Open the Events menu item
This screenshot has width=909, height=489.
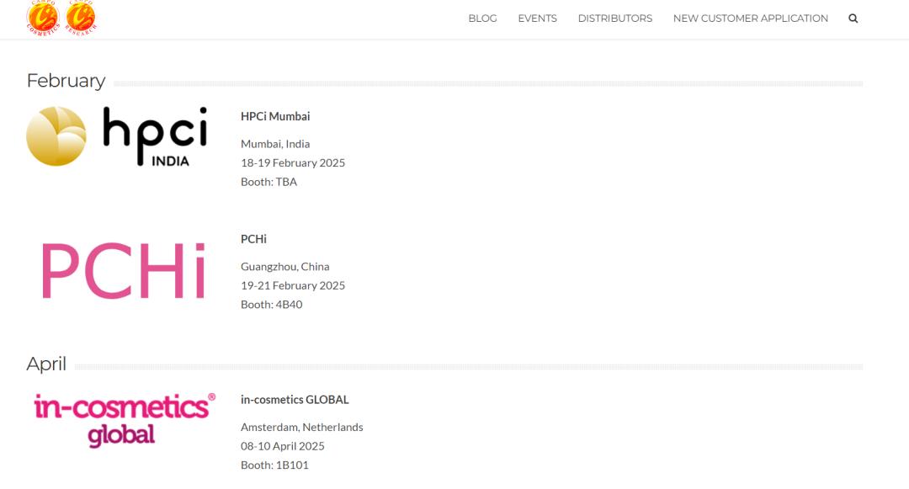(x=537, y=19)
